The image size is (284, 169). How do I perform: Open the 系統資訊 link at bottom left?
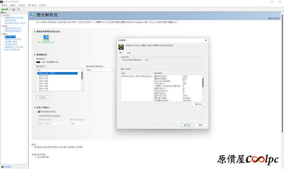click(x=7, y=167)
